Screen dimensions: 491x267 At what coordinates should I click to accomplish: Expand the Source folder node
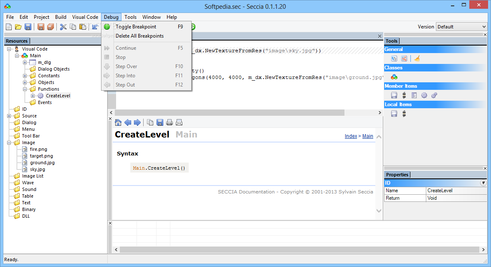pyautogui.click(x=9, y=116)
